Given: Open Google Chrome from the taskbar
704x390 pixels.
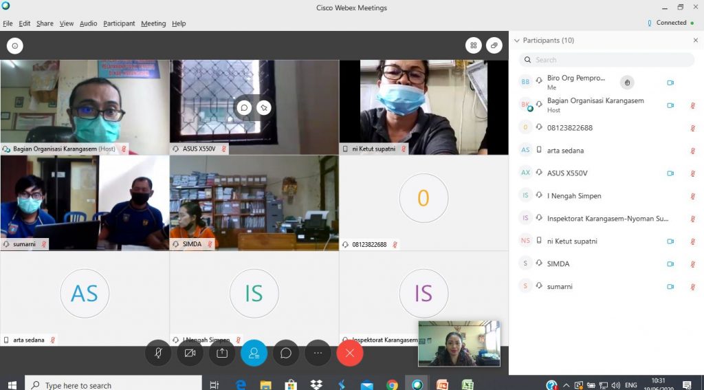Looking at the screenshot, I should 392,384.
